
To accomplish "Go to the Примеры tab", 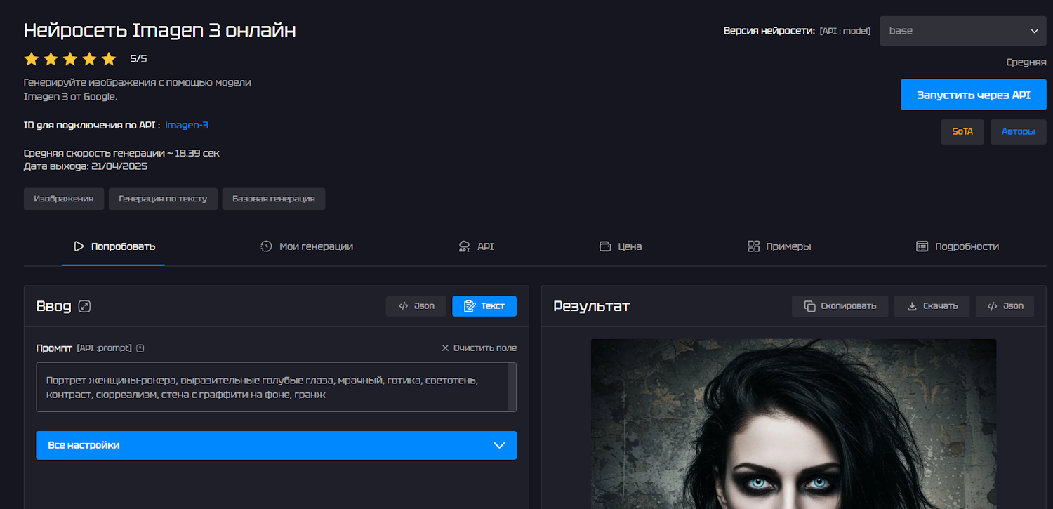I will [x=779, y=246].
